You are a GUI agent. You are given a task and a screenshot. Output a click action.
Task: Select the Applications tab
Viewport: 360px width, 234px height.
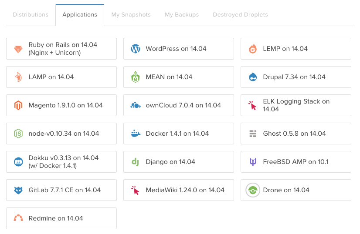[80, 15]
